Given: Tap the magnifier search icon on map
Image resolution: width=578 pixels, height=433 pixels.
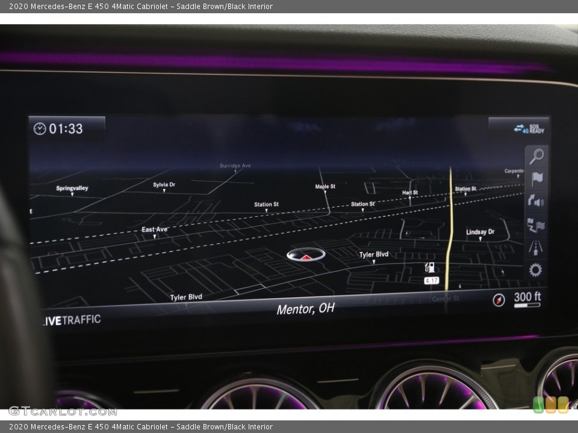Looking at the screenshot, I should coord(536,156).
